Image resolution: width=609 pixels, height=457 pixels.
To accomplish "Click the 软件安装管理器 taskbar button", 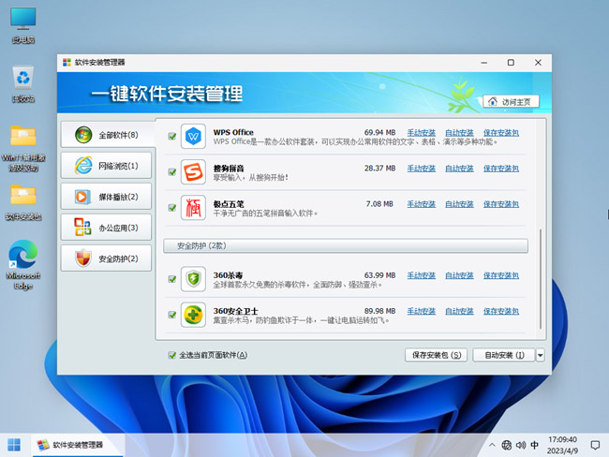I will click(78, 445).
